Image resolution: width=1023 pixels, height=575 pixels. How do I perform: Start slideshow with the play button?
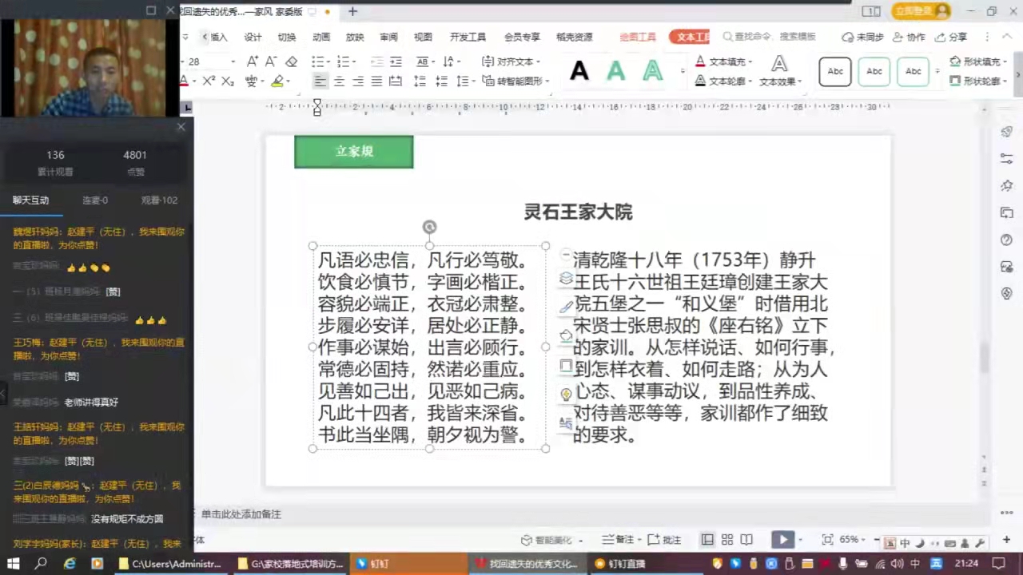[782, 539]
